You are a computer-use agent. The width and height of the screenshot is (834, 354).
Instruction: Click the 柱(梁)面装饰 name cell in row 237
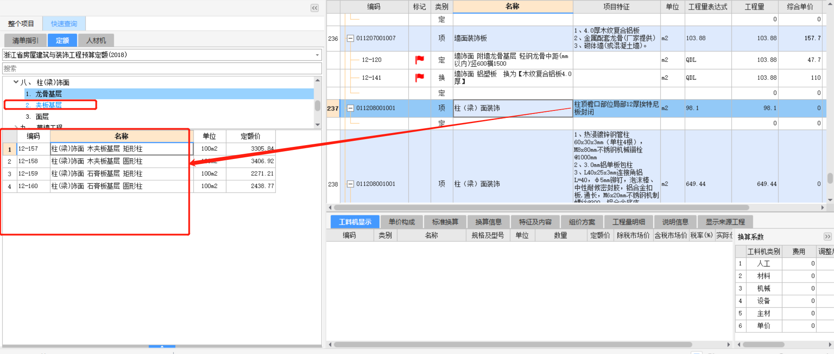pyautogui.click(x=513, y=108)
